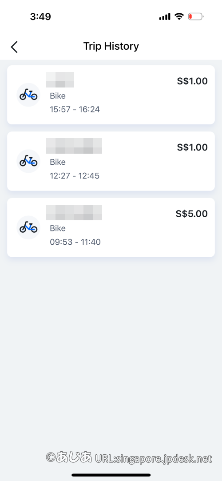The image size is (222, 481).
Task: Open the S$5.00 trip entry
Action: coord(111,227)
